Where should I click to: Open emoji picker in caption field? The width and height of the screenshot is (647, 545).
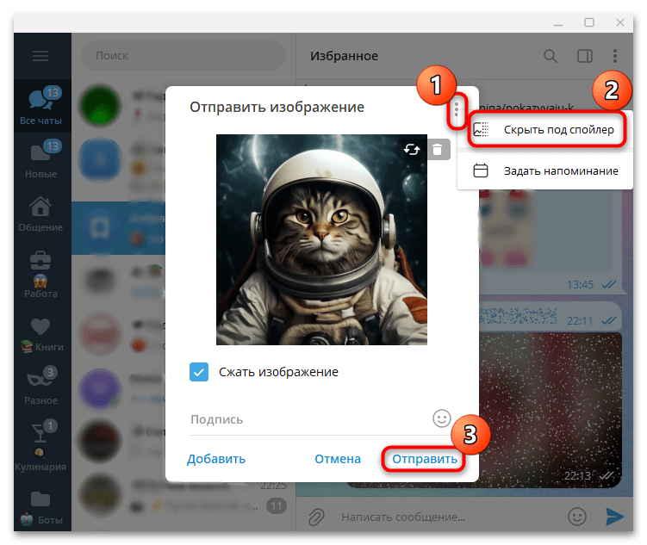tap(441, 418)
